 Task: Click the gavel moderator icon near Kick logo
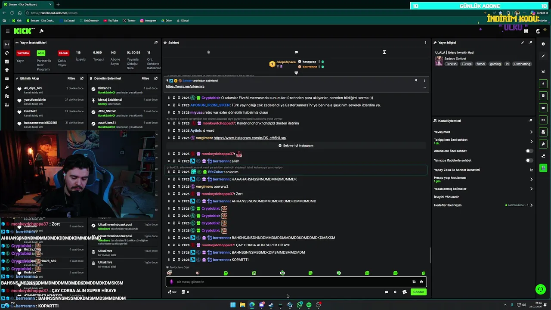pos(41,31)
